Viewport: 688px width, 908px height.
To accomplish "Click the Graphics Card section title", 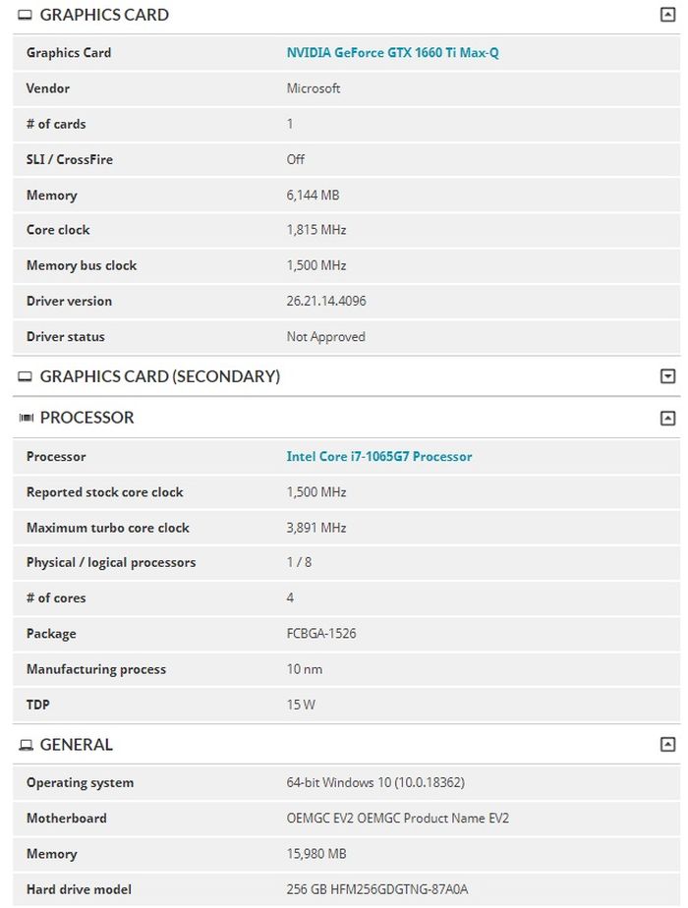I will [104, 15].
